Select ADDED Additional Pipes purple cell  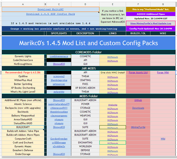click(151, 14)
